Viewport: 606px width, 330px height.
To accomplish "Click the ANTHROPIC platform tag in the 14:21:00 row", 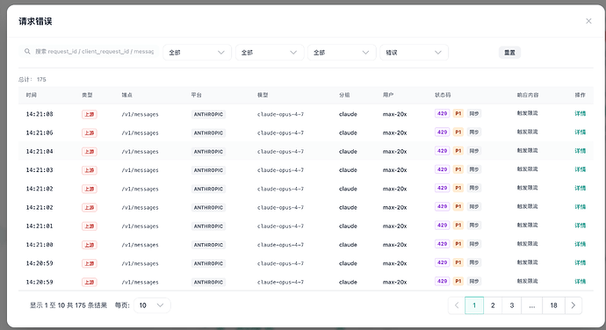I will click(208, 245).
